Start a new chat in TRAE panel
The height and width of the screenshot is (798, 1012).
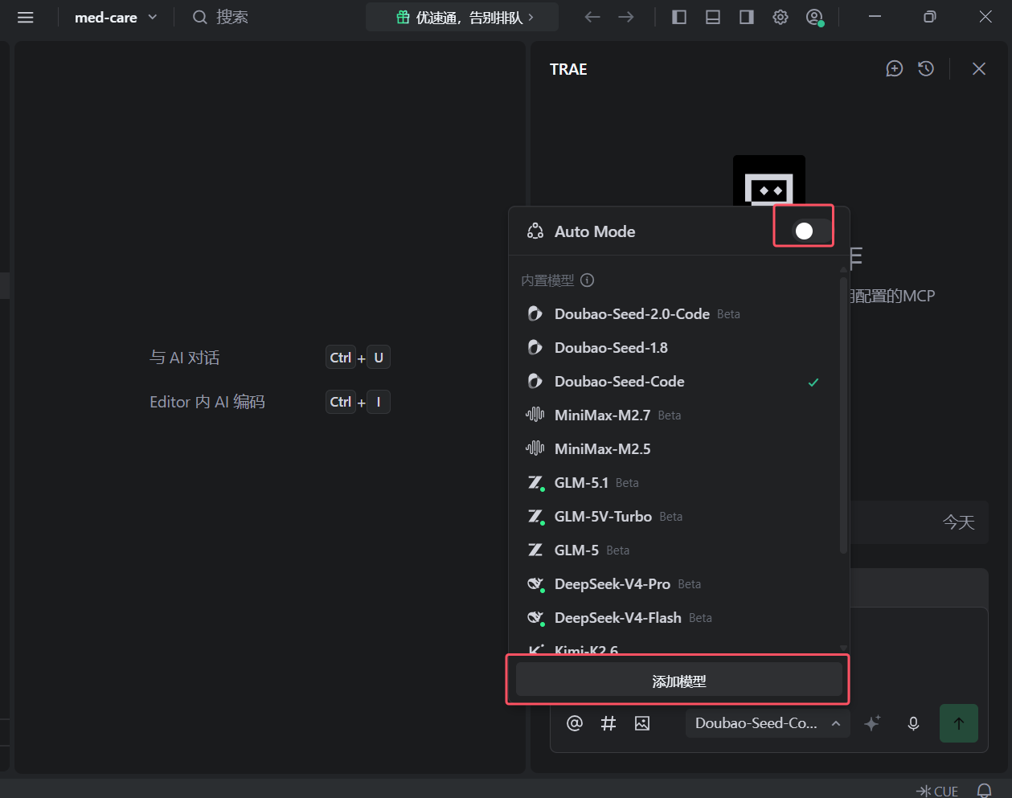click(895, 69)
